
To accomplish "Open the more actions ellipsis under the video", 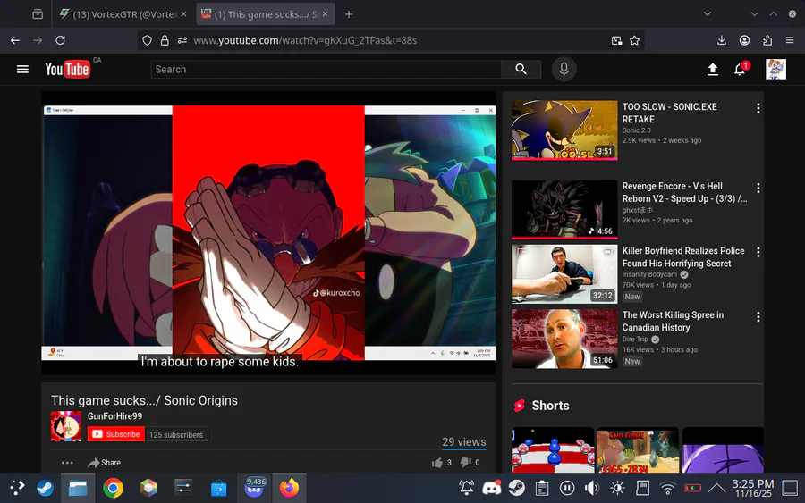I will pyautogui.click(x=67, y=463).
